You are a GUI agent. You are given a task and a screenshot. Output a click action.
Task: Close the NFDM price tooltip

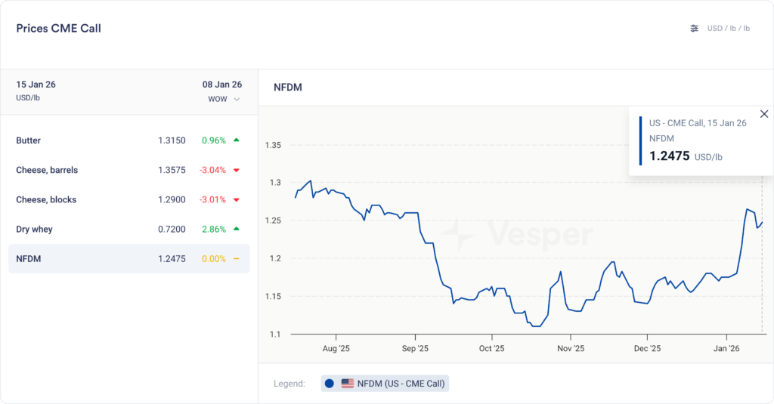pos(763,114)
